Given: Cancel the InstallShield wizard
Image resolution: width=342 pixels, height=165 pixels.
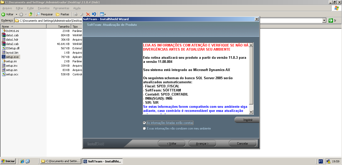Looking at the screenshot, I should coord(242,144).
